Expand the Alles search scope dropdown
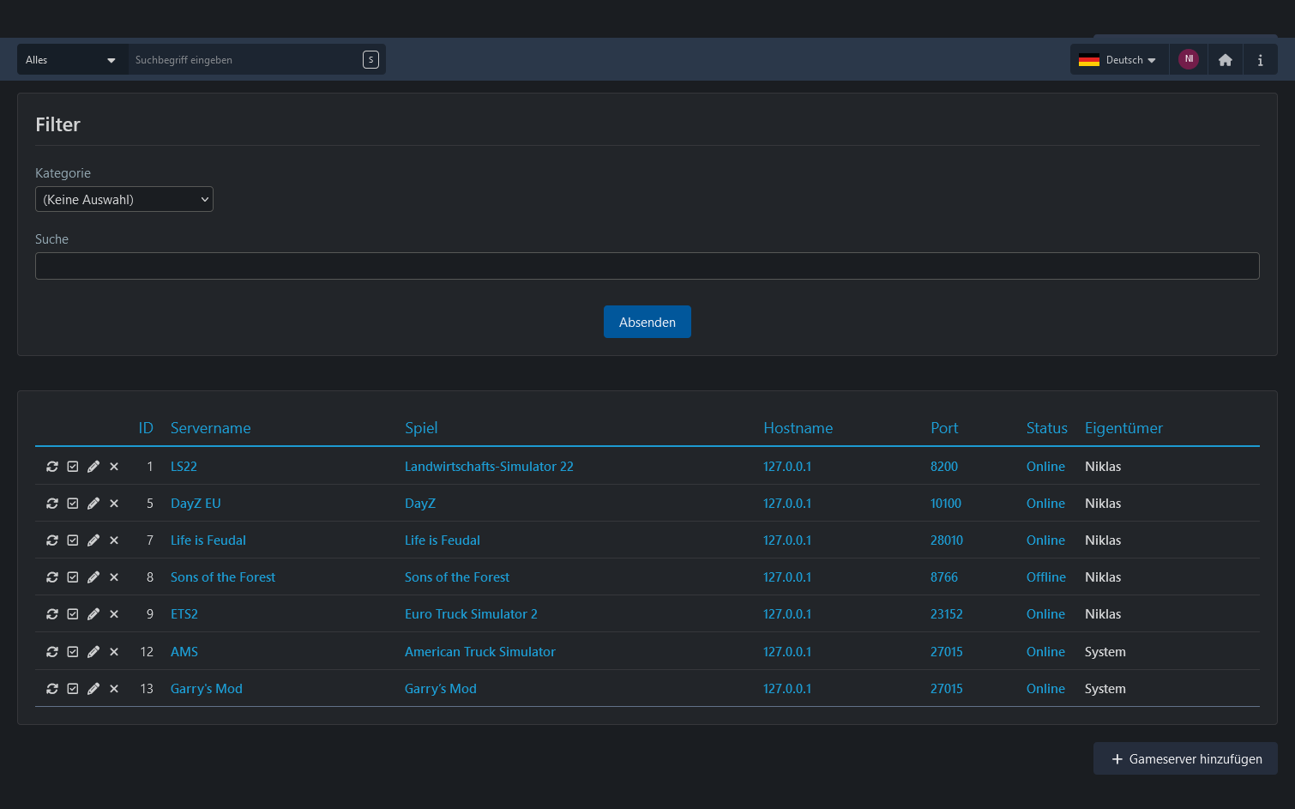The image size is (1295, 809). [x=72, y=60]
